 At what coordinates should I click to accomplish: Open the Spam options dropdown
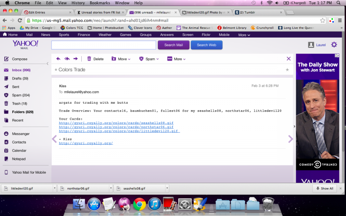coord(149,59)
